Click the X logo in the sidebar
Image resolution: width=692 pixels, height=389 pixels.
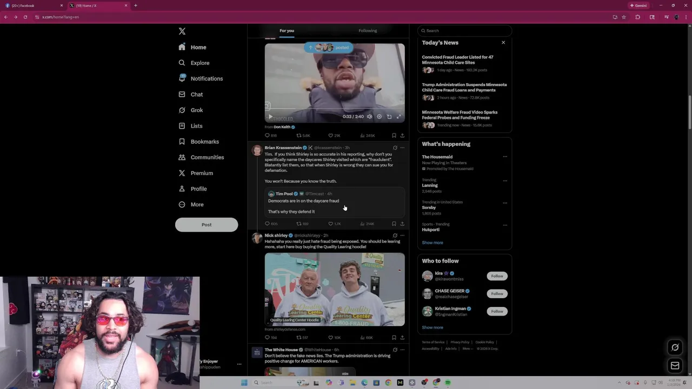coord(182,31)
